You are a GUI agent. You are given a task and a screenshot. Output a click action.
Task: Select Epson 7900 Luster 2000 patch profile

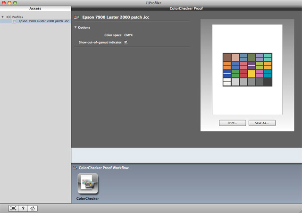tap(43, 22)
